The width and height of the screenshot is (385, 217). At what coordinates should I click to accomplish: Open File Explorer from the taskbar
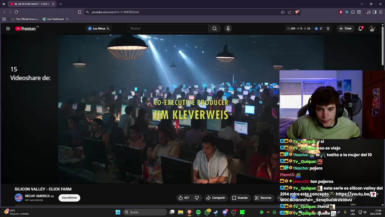[x=180, y=212]
